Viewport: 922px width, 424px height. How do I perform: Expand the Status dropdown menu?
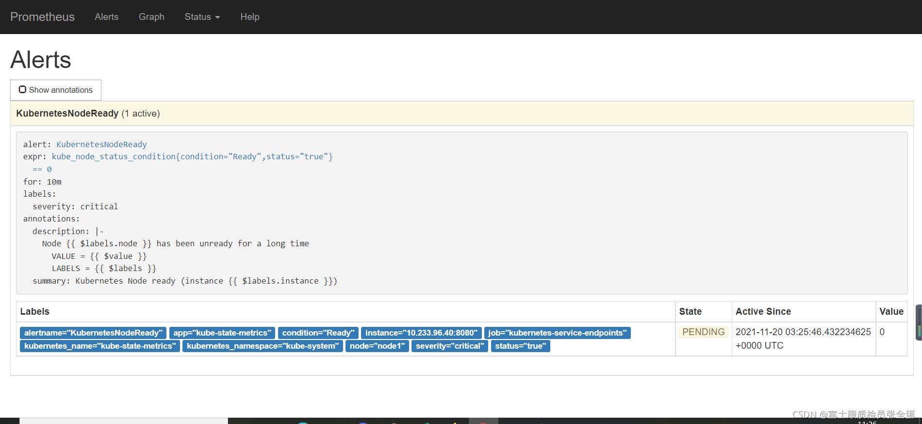coord(202,17)
